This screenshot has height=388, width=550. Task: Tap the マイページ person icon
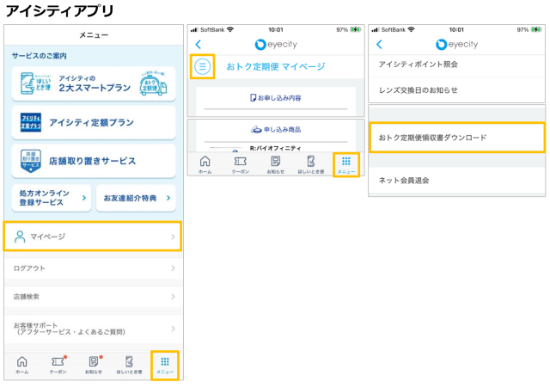[20, 237]
